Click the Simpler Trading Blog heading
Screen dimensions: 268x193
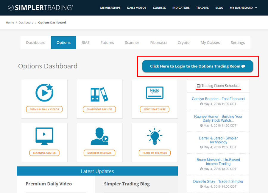coord(127,184)
